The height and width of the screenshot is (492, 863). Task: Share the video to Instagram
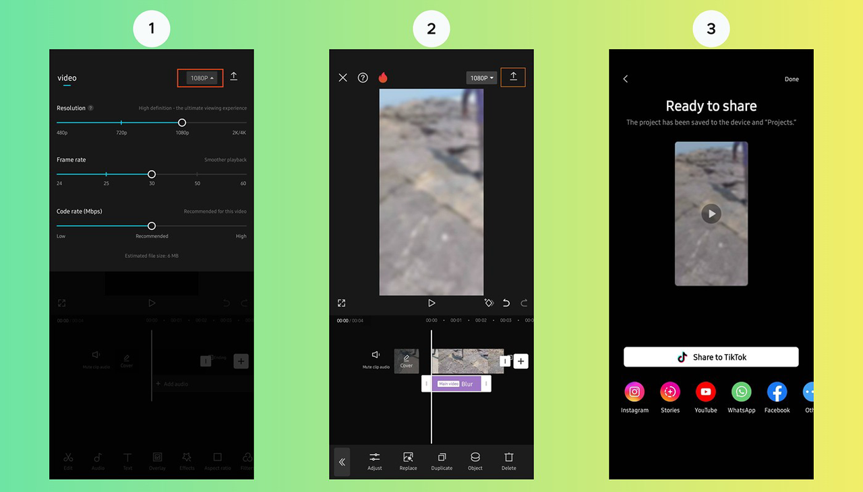(634, 392)
